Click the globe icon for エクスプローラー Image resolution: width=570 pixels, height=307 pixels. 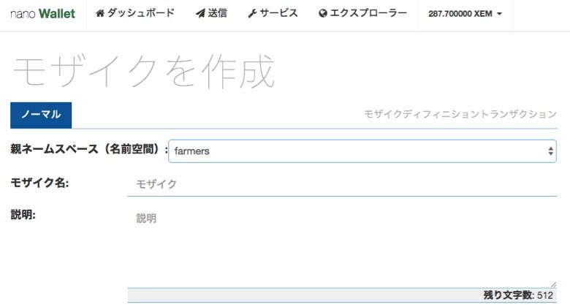point(323,14)
